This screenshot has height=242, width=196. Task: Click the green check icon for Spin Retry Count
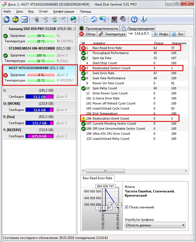(x=83, y=88)
